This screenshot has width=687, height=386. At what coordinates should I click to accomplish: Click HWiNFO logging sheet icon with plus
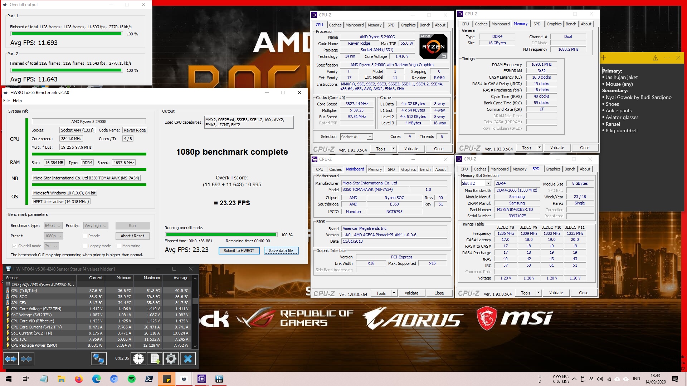tap(155, 358)
